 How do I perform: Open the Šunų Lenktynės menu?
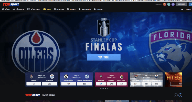85,9
